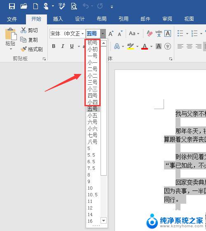Undo the last action
Image resolution: width=206 pixels, height=231 pixels.
(86, 6)
